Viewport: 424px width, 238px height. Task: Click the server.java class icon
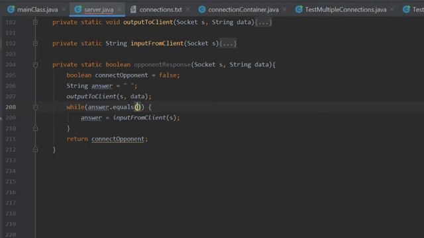click(x=78, y=9)
